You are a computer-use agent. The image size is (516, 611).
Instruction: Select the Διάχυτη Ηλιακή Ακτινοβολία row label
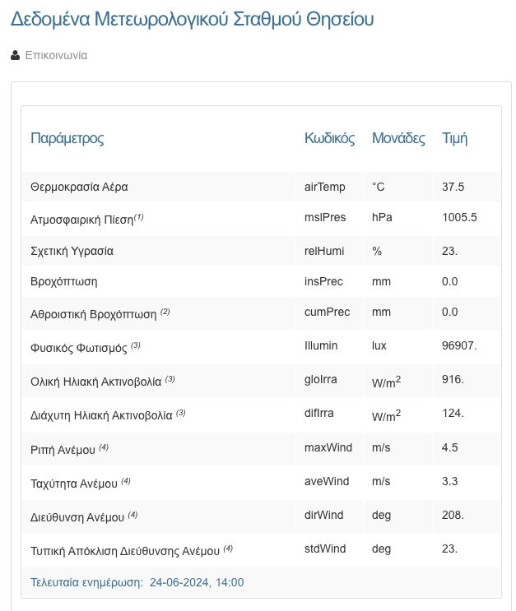click(x=101, y=416)
